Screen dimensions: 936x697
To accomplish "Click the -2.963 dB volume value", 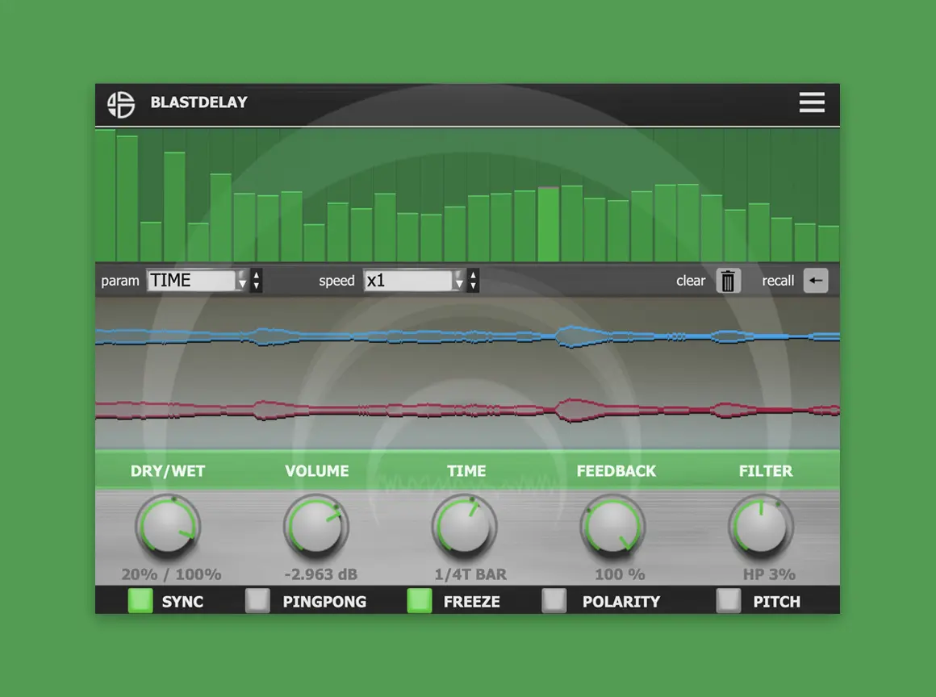I will point(320,574).
